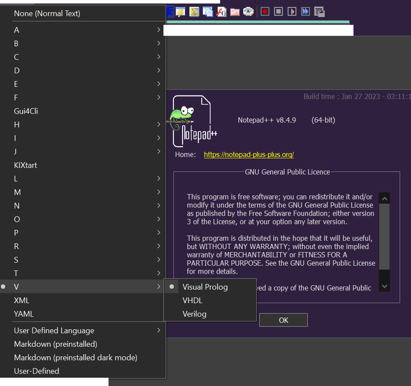Open the N languages submenu
411x386 pixels.
[83, 206]
